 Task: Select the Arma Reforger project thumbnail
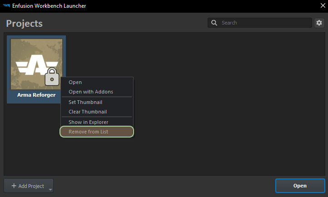(37, 64)
